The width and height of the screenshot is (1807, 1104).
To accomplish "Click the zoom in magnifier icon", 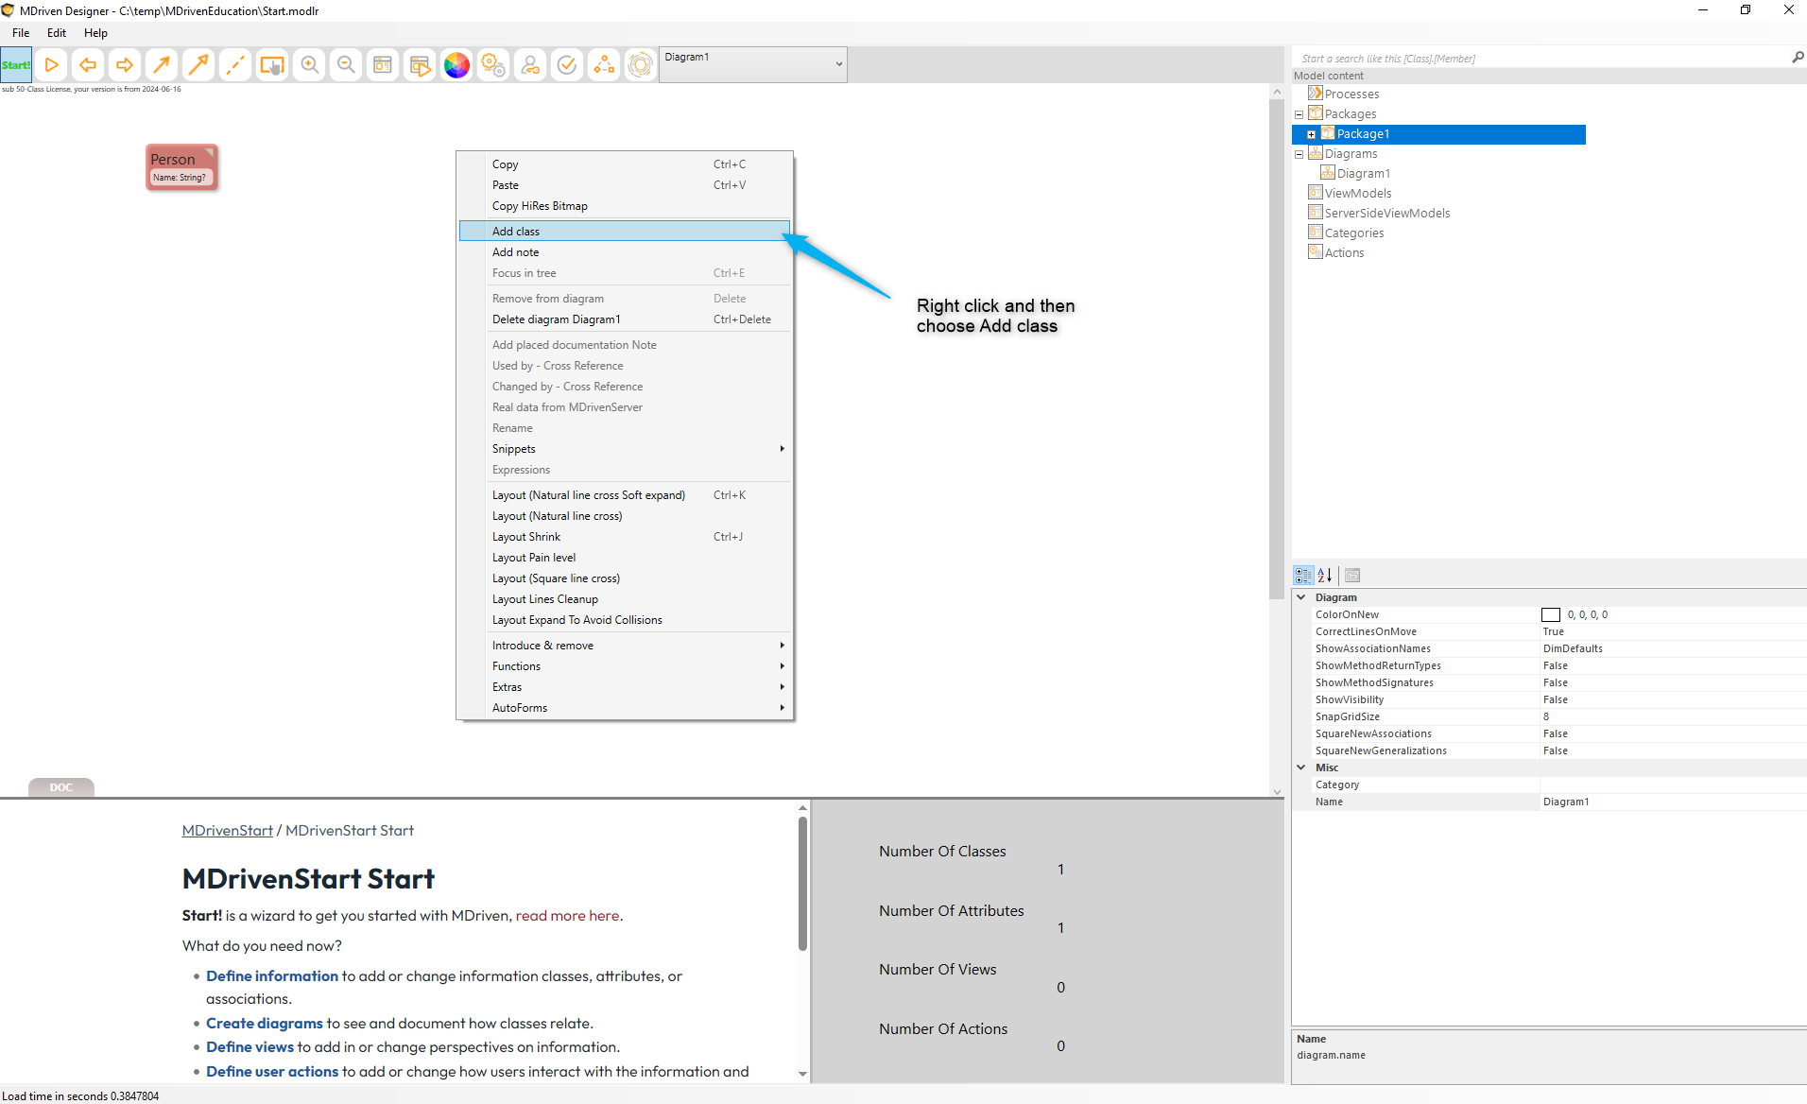I will pyautogui.click(x=309, y=65).
